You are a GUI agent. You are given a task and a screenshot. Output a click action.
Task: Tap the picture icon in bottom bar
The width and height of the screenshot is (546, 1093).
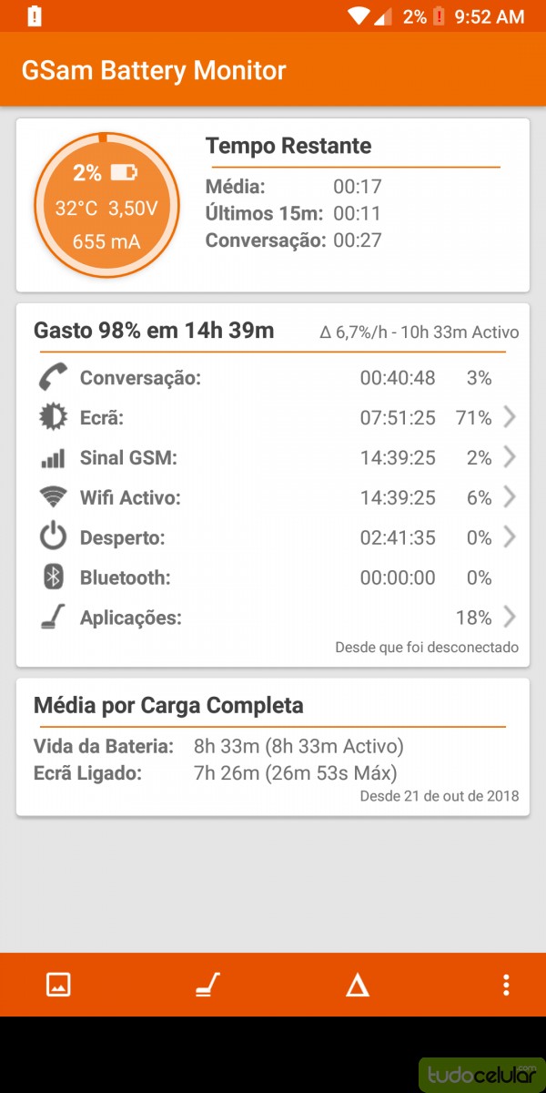click(58, 985)
